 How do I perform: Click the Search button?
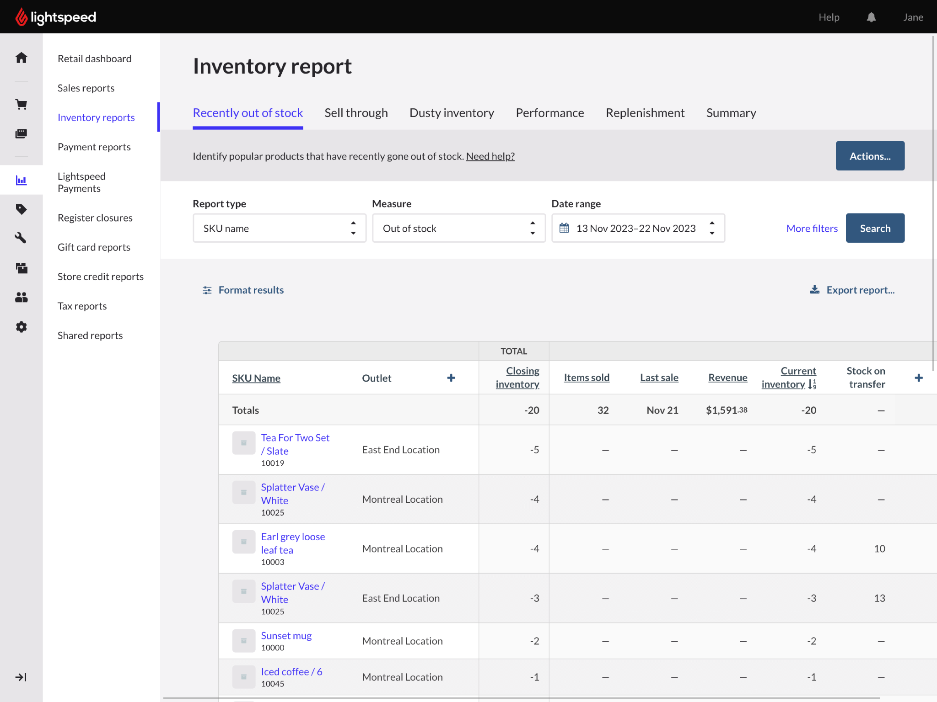click(x=875, y=228)
